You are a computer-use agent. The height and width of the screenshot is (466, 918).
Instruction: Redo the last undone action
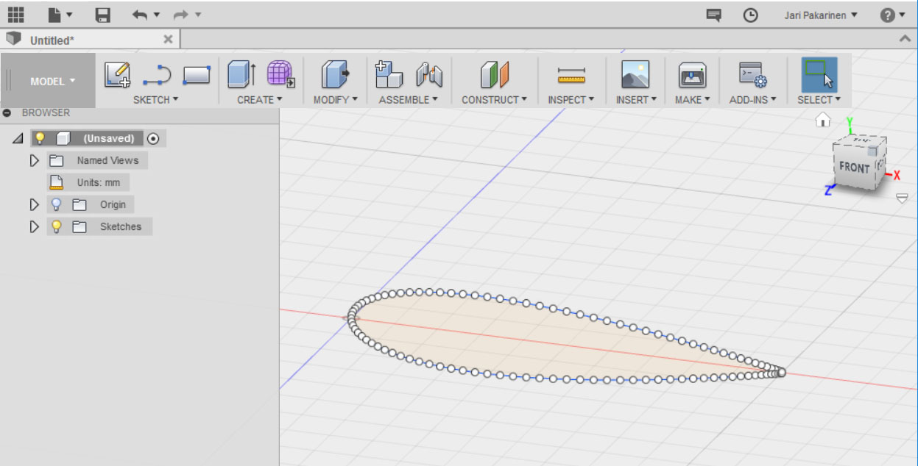coord(181,15)
